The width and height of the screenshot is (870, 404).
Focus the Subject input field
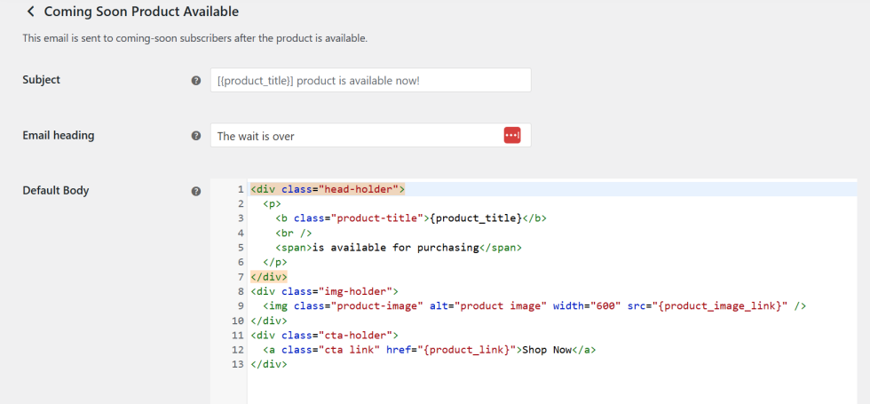370,80
